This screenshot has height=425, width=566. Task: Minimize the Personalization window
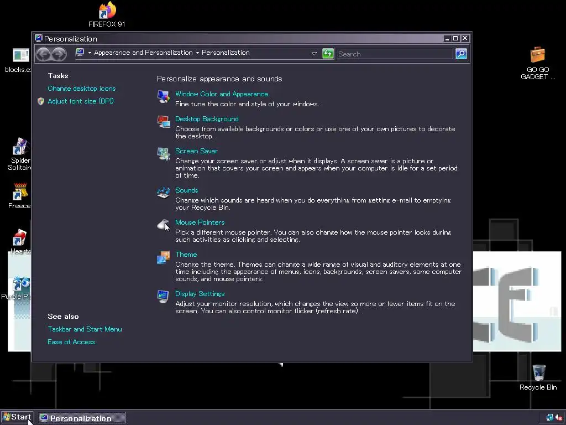(447, 38)
